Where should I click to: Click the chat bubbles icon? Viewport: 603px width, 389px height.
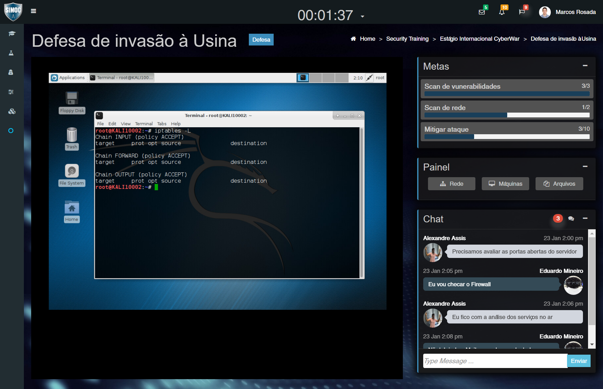[x=571, y=219]
